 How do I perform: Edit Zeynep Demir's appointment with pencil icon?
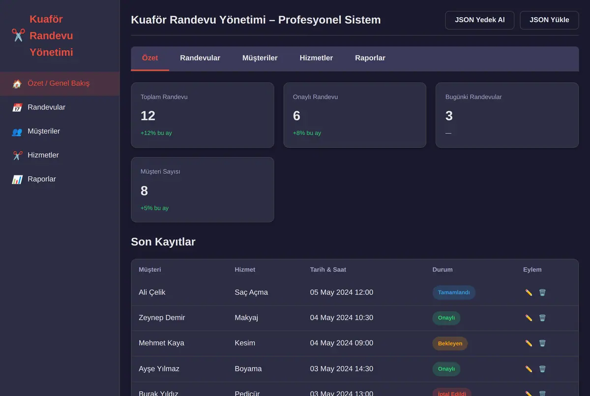pyautogui.click(x=529, y=318)
